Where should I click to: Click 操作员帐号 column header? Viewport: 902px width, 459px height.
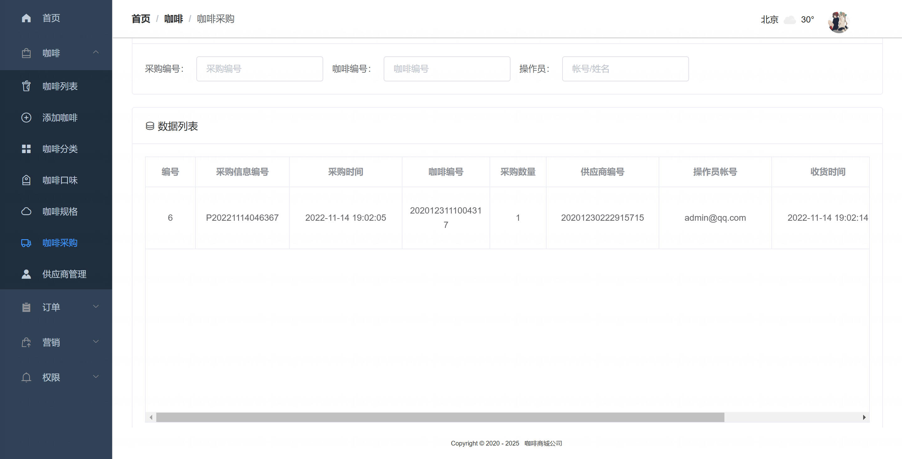click(715, 172)
